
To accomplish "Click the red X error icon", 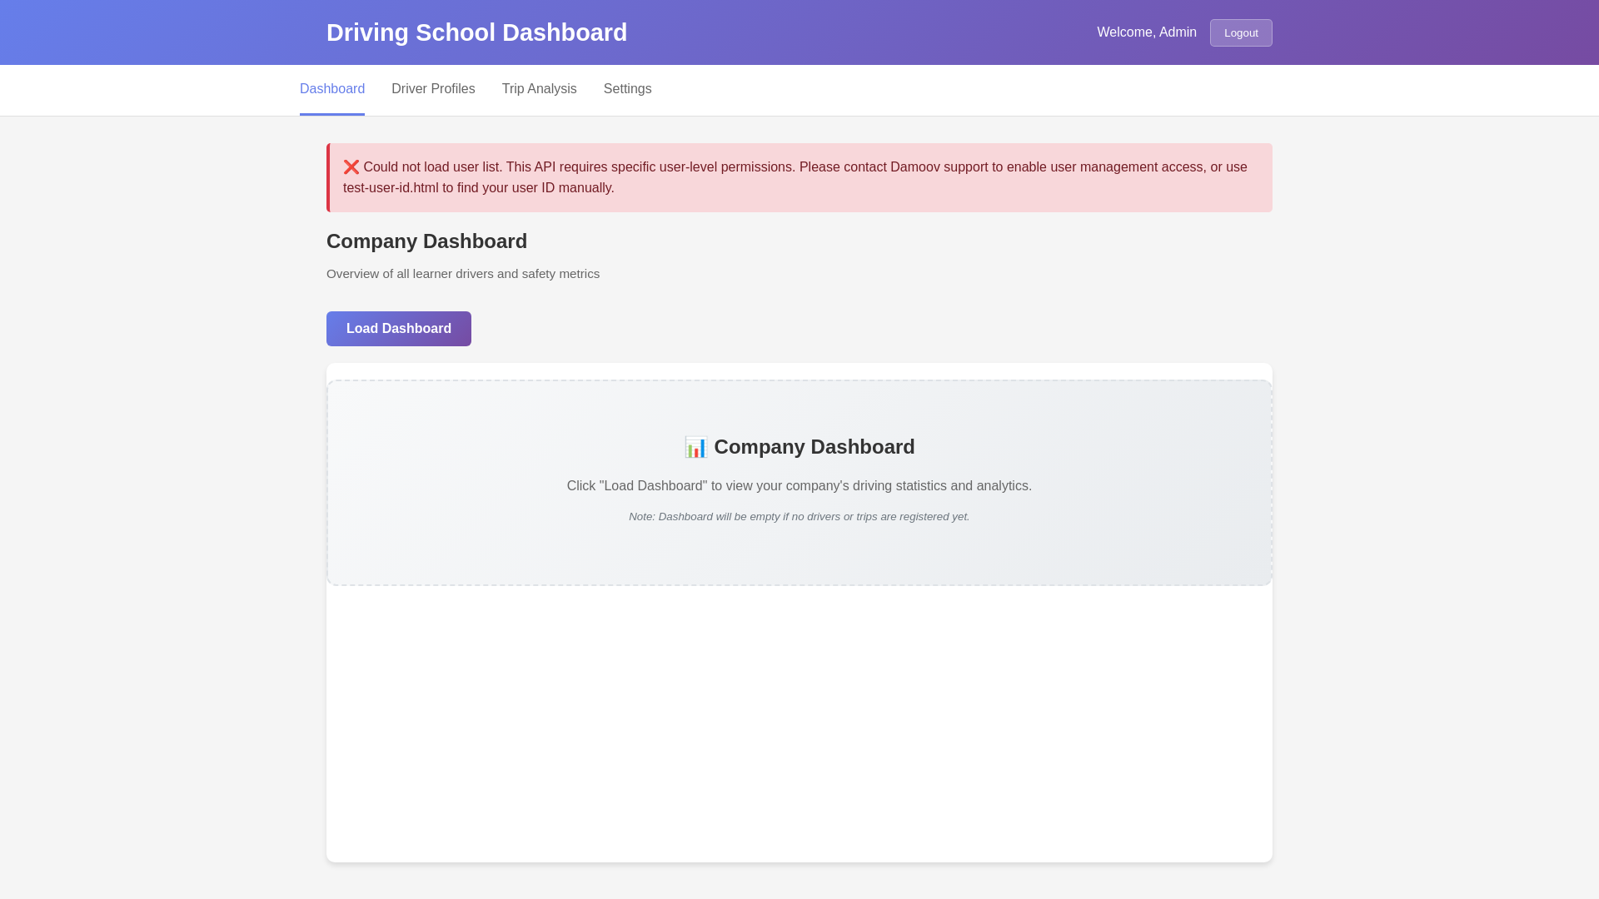I will pyautogui.click(x=351, y=167).
